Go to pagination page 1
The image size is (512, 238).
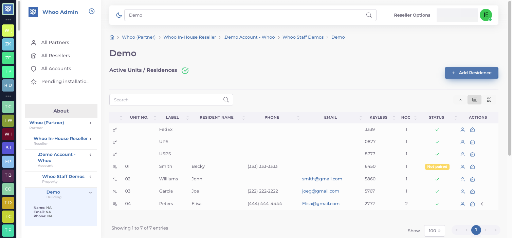point(476,230)
